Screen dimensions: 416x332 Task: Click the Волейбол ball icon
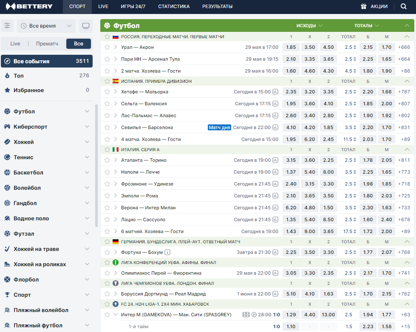tap(7, 188)
